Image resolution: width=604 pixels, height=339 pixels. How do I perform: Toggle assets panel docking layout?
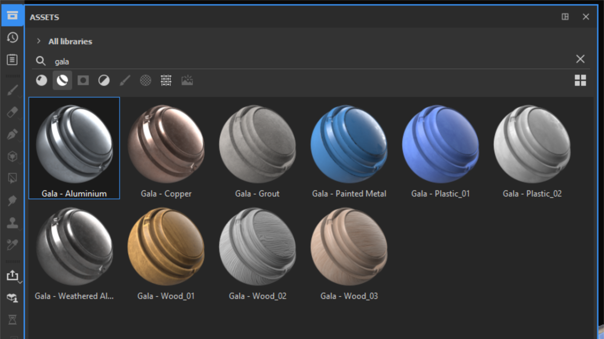point(565,17)
